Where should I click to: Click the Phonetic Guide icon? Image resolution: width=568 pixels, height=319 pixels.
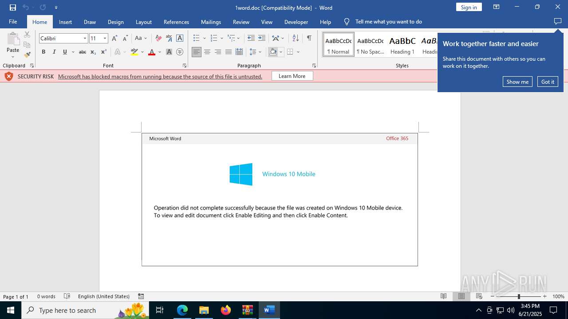(x=169, y=38)
